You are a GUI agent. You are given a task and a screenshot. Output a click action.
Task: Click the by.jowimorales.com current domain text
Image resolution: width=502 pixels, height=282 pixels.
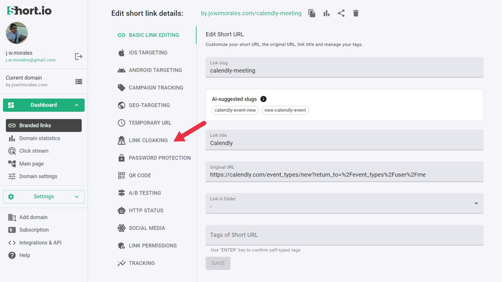pos(27,85)
